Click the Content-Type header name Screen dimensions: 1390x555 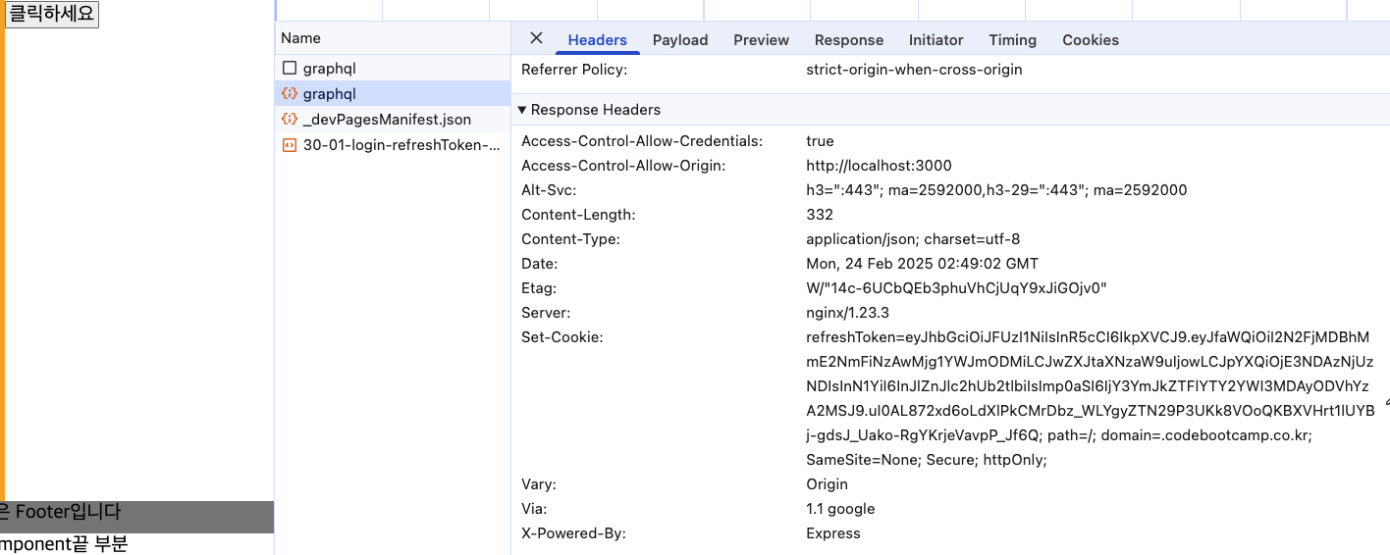pyautogui.click(x=571, y=239)
